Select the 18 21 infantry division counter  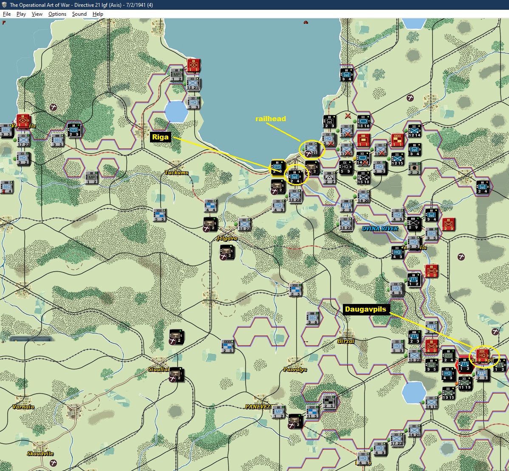tap(193, 83)
